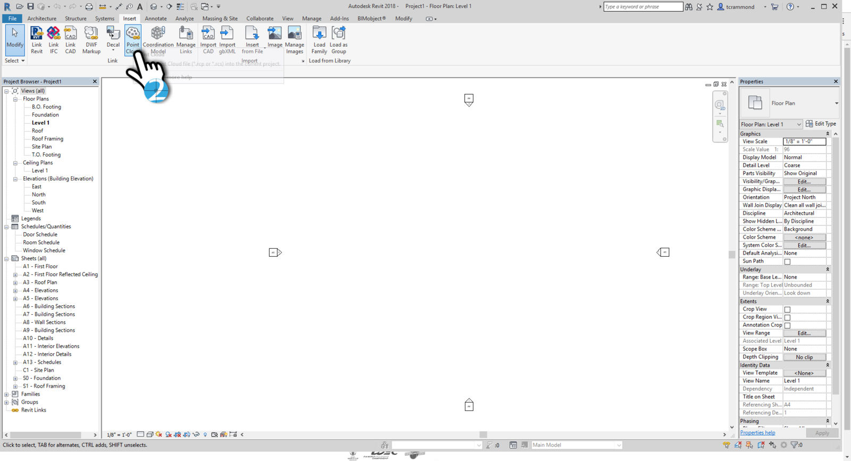
Task: Click the filter icon in the status bar
Action: point(795,445)
